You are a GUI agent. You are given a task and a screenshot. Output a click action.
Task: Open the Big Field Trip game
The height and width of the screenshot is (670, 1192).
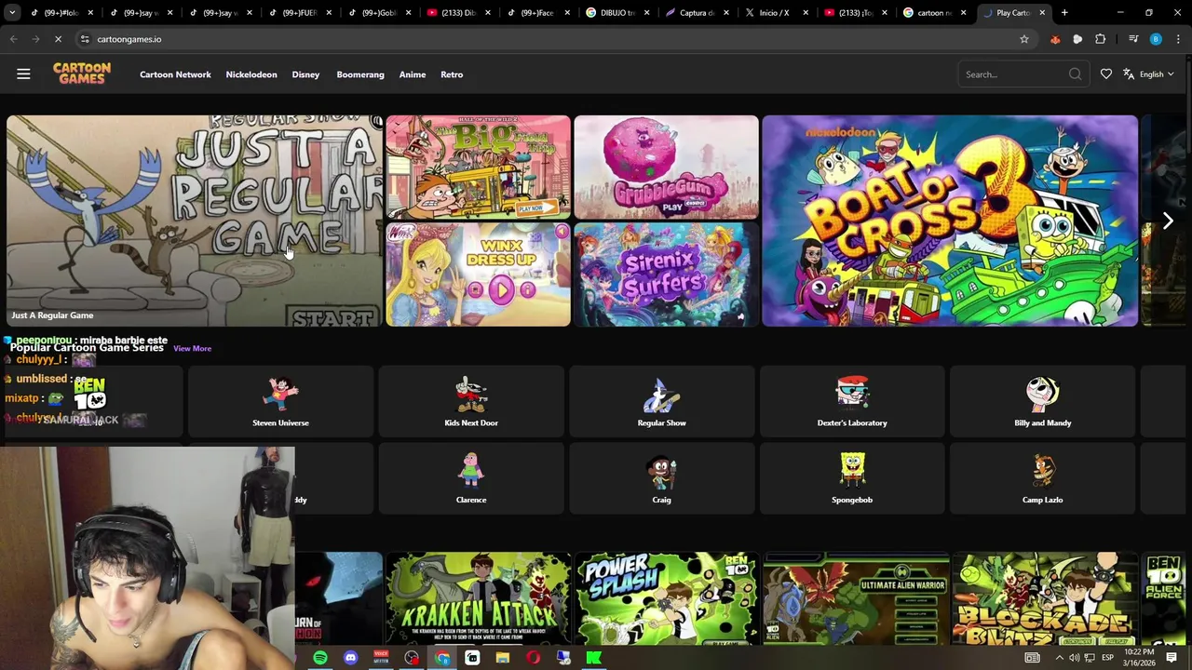coord(478,167)
